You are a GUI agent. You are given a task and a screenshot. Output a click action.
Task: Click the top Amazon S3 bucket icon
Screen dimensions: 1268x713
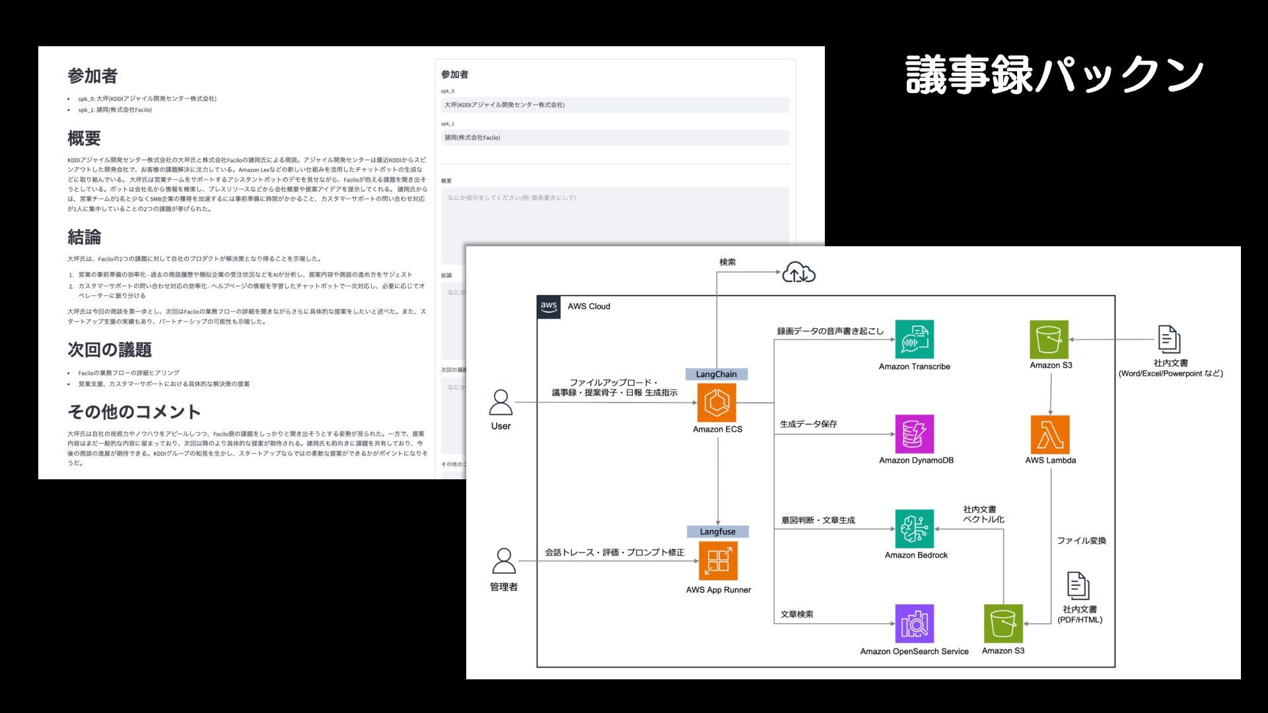(x=1049, y=339)
